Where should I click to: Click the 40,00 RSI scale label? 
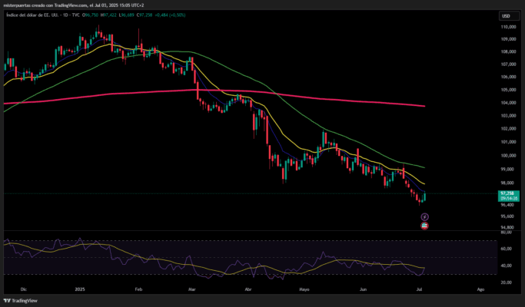pyautogui.click(x=506, y=266)
